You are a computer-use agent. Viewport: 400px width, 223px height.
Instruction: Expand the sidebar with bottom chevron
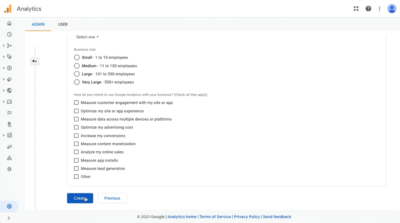[x=9, y=218]
